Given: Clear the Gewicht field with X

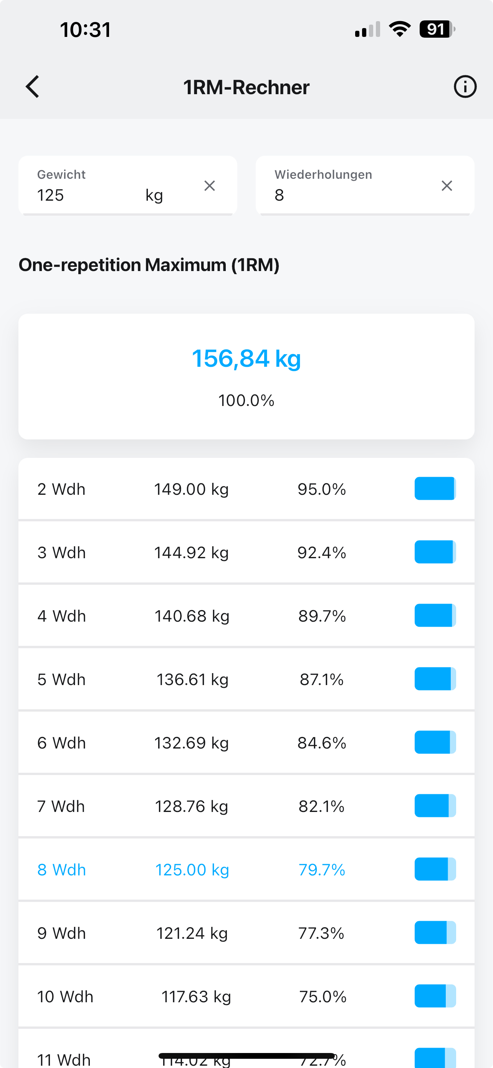Looking at the screenshot, I should [x=210, y=186].
